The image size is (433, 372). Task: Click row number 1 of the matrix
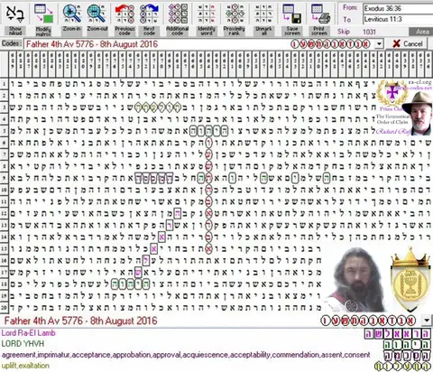(5, 84)
